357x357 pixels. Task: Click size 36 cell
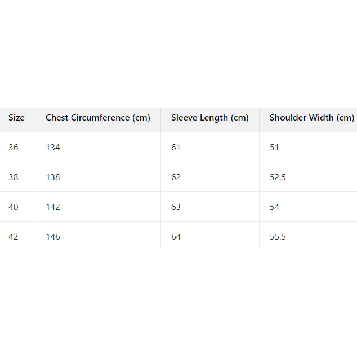(14, 148)
